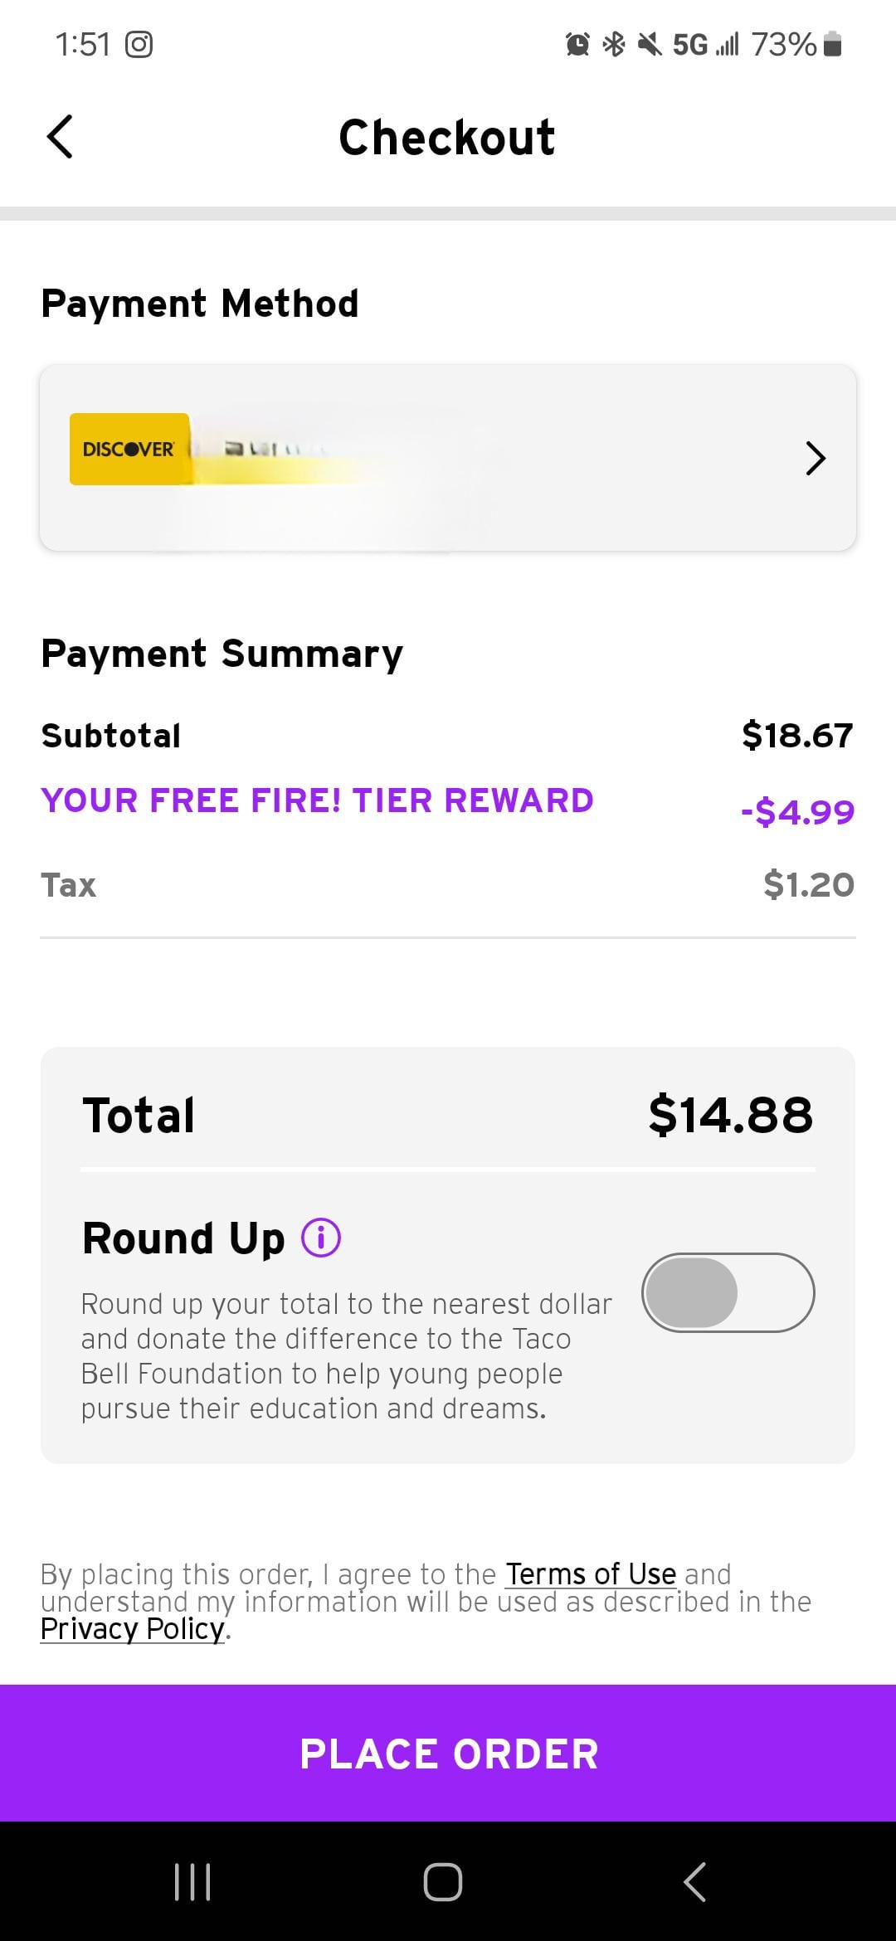Screen dimensions: 896x1941
Task: Tap the Instagram notification icon
Action: click(139, 44)
